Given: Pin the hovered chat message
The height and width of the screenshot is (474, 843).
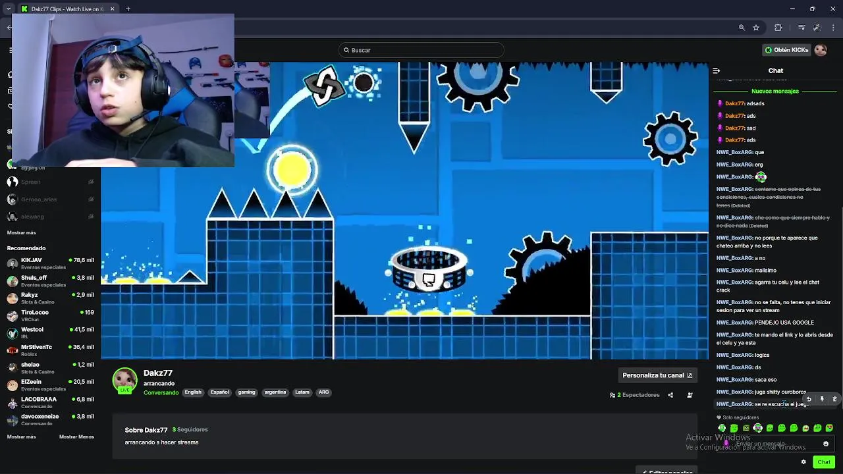Looking at the screenshot, I should [x=822, y=399].
